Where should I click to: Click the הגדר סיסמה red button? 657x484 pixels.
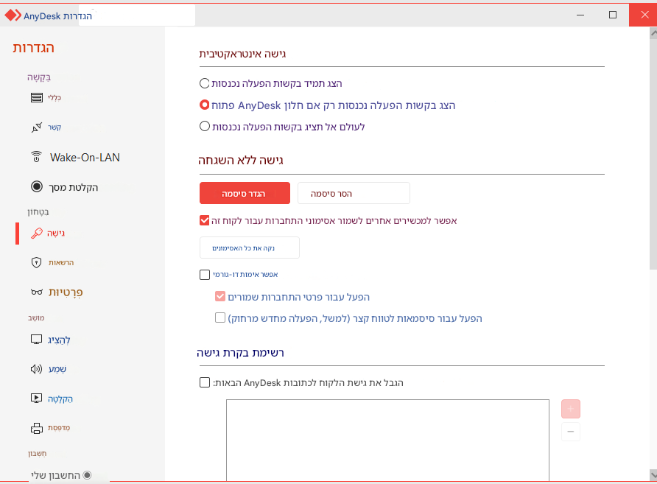click(x=245, y=193)
